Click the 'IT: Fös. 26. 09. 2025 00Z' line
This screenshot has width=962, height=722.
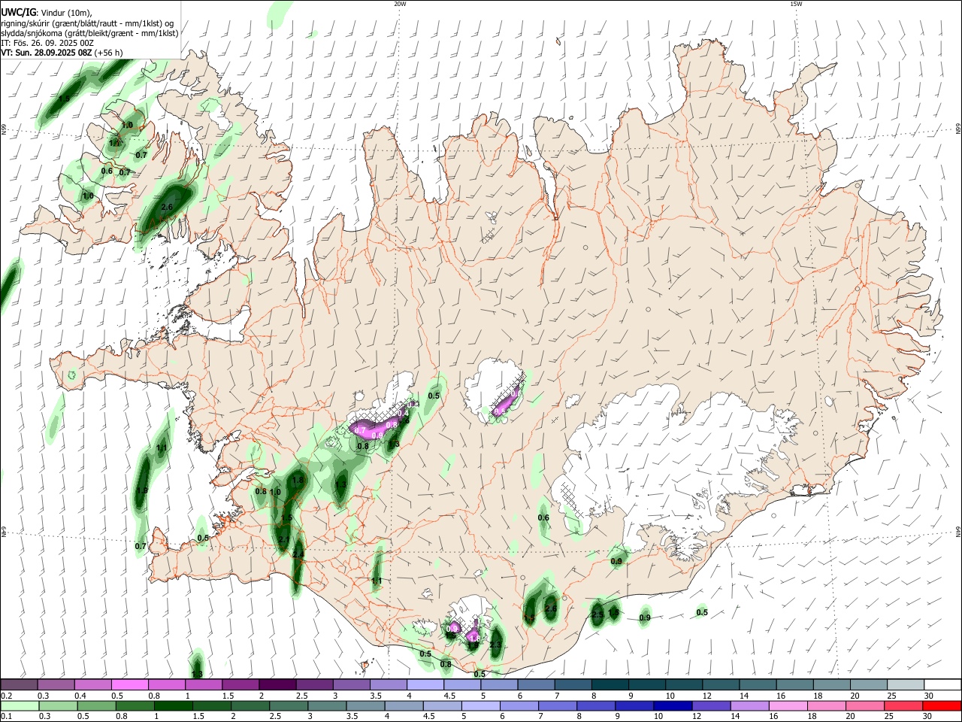[x=47, y=43]
